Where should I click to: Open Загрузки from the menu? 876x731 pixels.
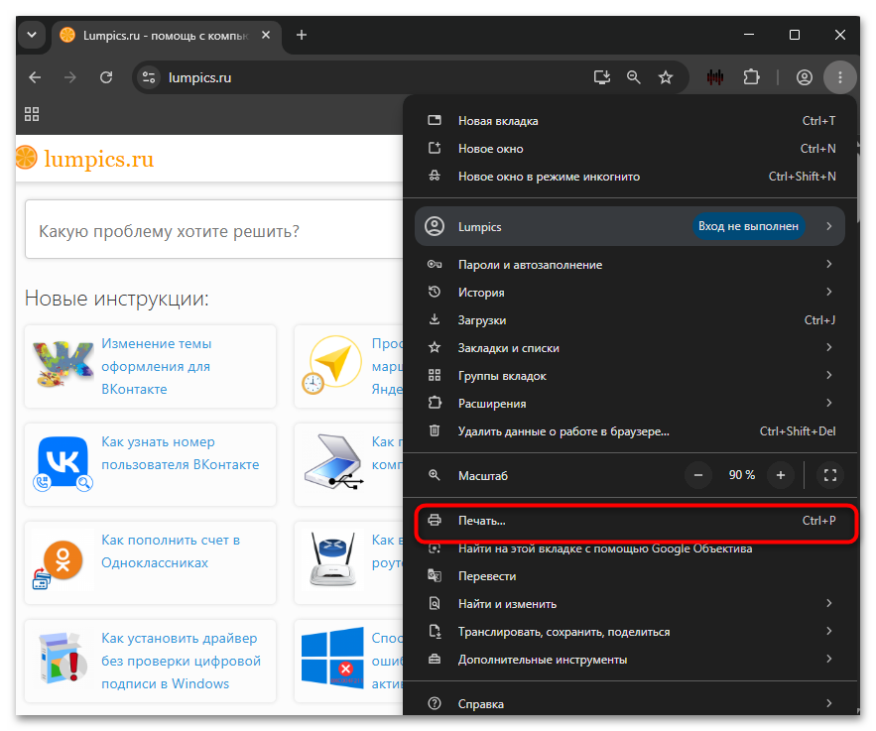click(x=630, y=320)
